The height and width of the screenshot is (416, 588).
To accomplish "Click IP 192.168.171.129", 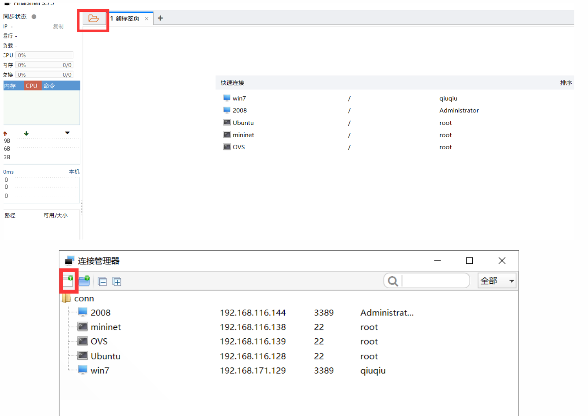I will coord(253,371).
